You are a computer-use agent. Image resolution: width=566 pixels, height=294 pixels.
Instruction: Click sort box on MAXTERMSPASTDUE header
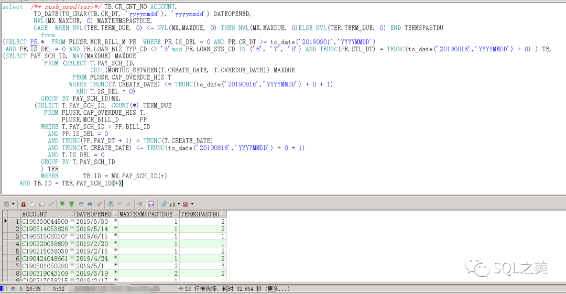click(x=177, y=213)
